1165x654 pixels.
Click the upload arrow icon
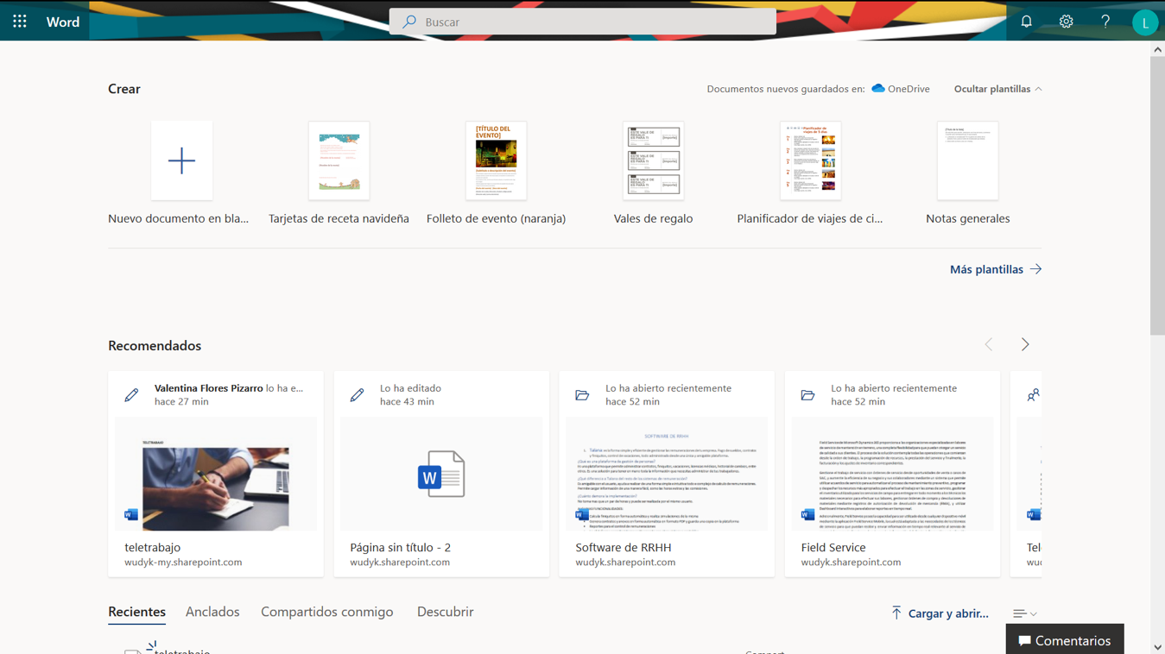896,613
